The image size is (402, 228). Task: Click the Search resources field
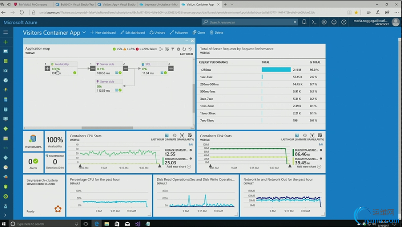[249, 22]
